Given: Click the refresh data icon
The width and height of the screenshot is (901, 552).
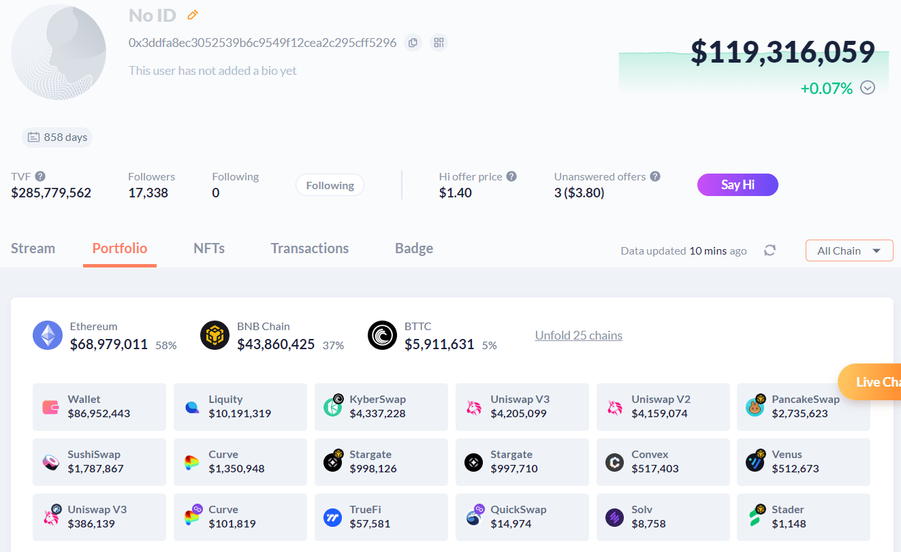Looking at the screenshot, I should [x=770, y=250].
